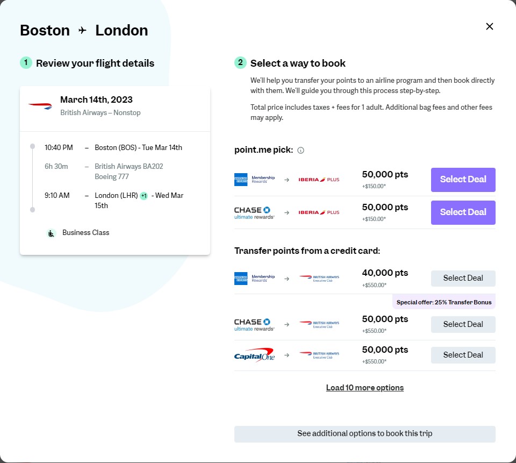Click the Chase Ultimate Rewards logo for Iberia Plus
This screenshot has height=463, width=516.
[x=255, y=212]
